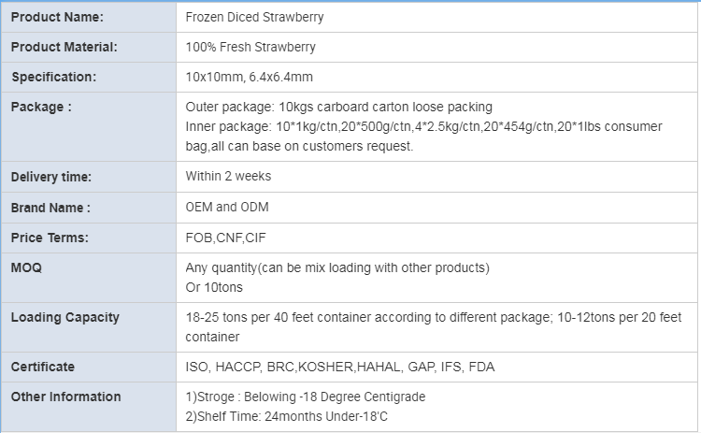Select the Frozen Diced Strawberry text
This screenshot has height=433, width=701.
254,17
